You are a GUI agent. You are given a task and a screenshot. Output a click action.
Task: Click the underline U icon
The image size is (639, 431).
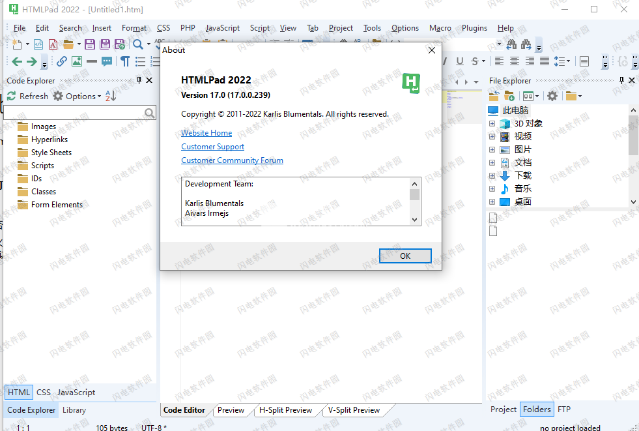(x=460, y=61)
